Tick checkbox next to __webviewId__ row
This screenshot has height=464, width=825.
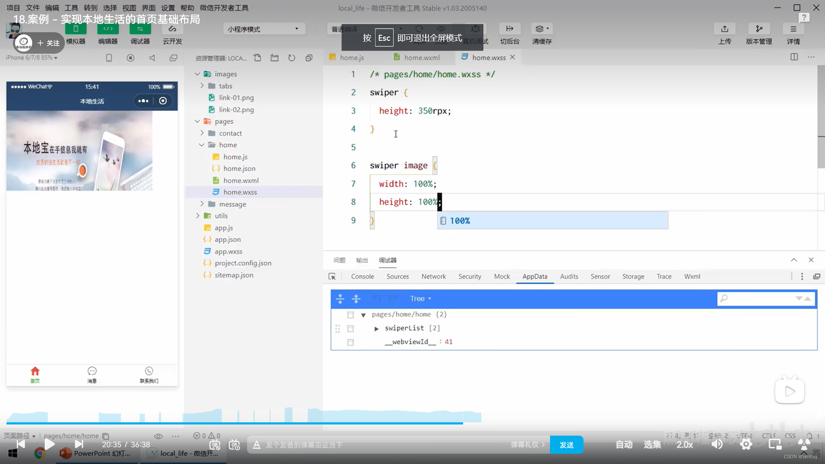point(351,342)
